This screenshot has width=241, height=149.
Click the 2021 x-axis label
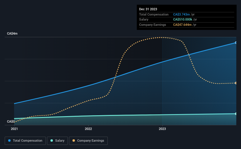coord(14,129)
